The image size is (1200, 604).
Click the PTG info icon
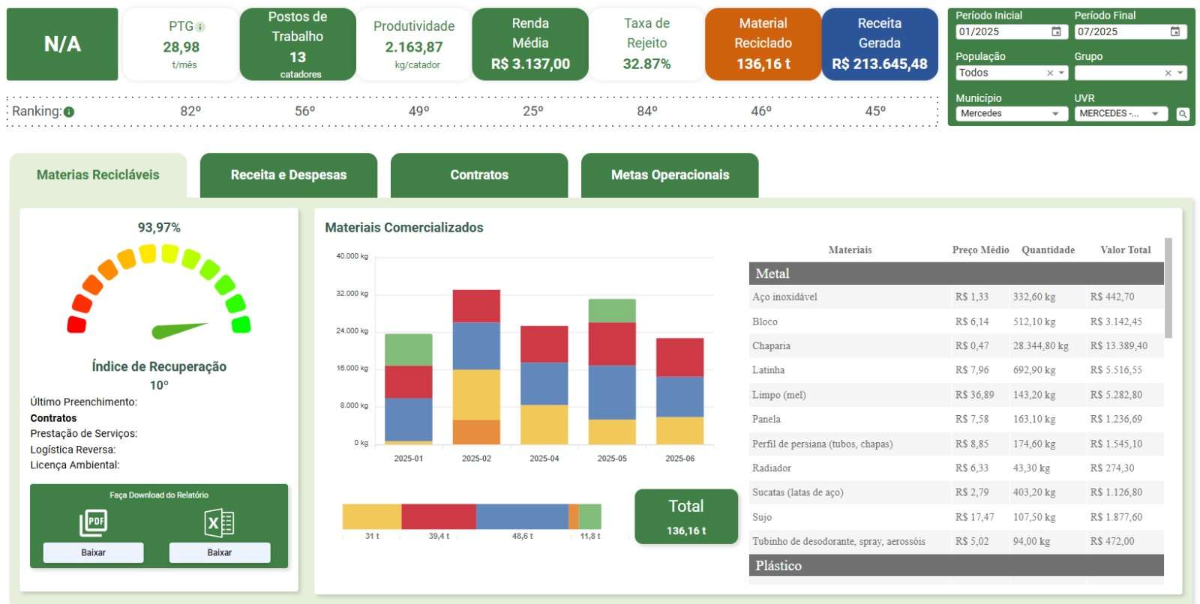200,27
